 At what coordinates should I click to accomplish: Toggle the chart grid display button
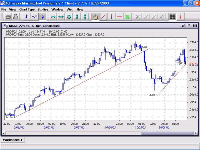tap(172, 17)
